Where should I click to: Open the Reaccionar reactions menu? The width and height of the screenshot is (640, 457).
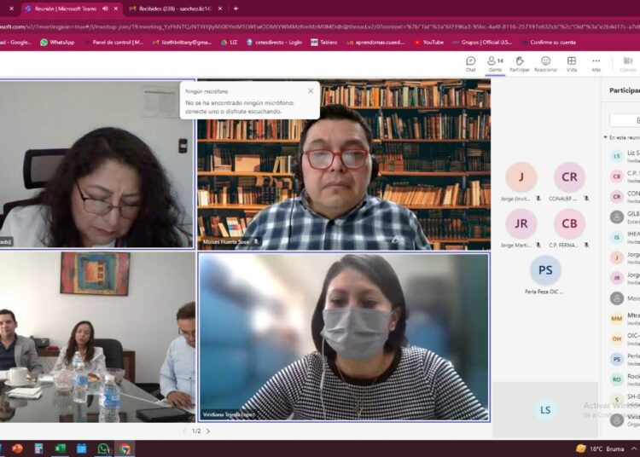click(x=545, y=63)
